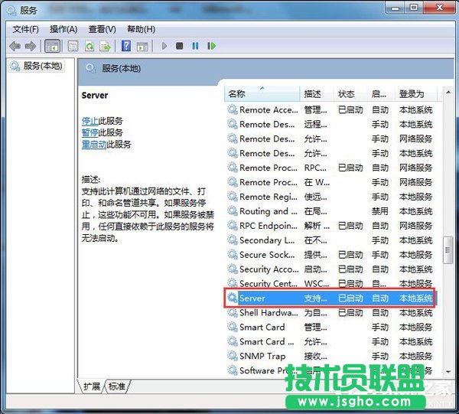459x414 pixels.
Task: Click the Export List toolbar icon
Action: coord(105,46)
